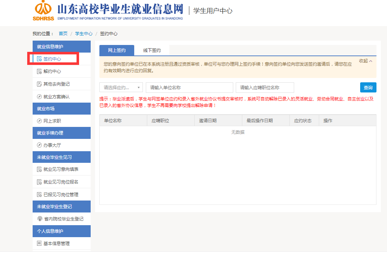
Task: Click the 办事大厅 compass icon
Action: tap(39, 145)
